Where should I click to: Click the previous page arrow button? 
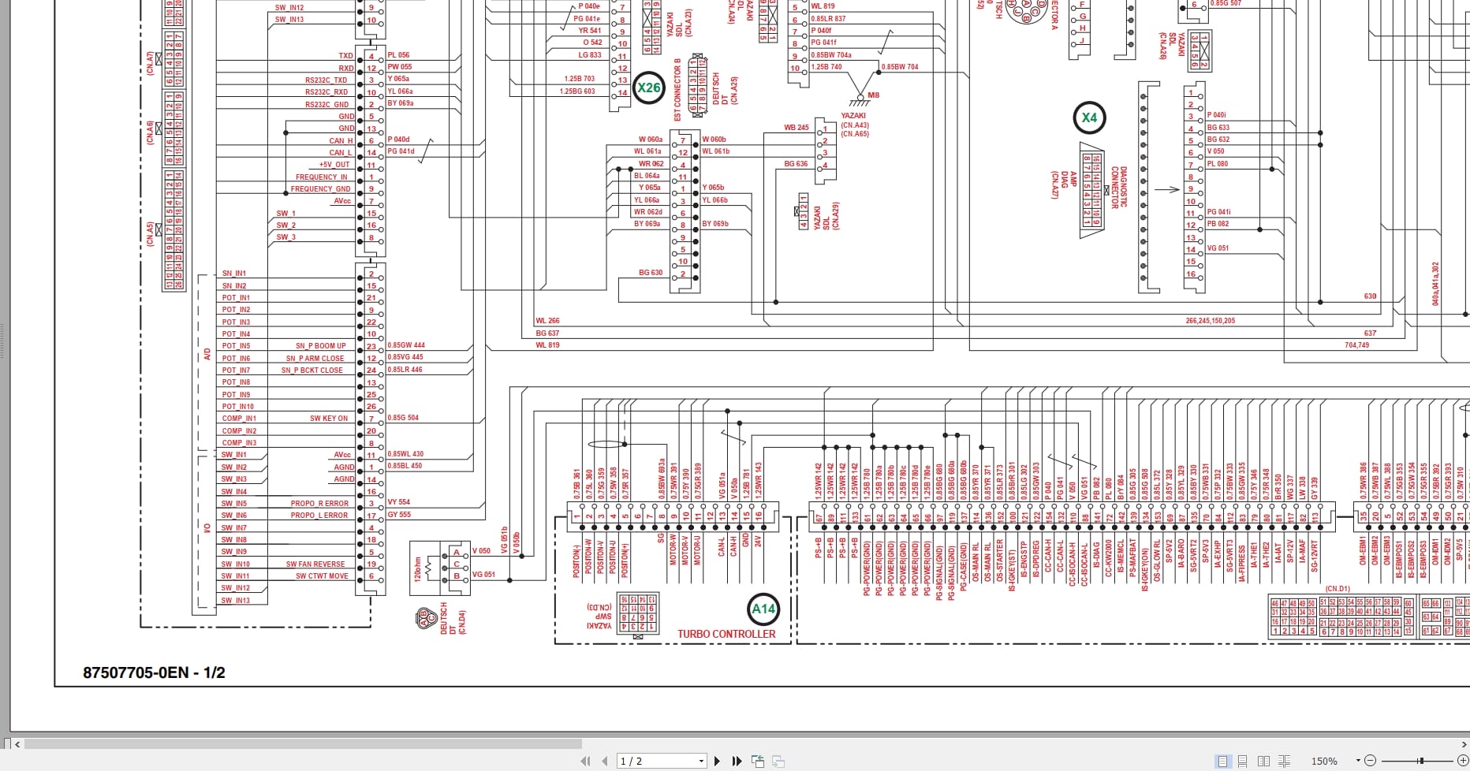click(605, 761)
